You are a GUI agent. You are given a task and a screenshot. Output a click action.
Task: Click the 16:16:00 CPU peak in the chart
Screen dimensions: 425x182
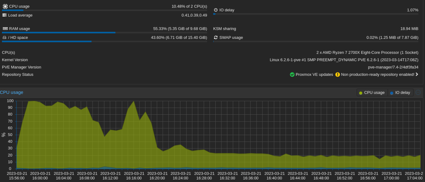coord(134,101)
